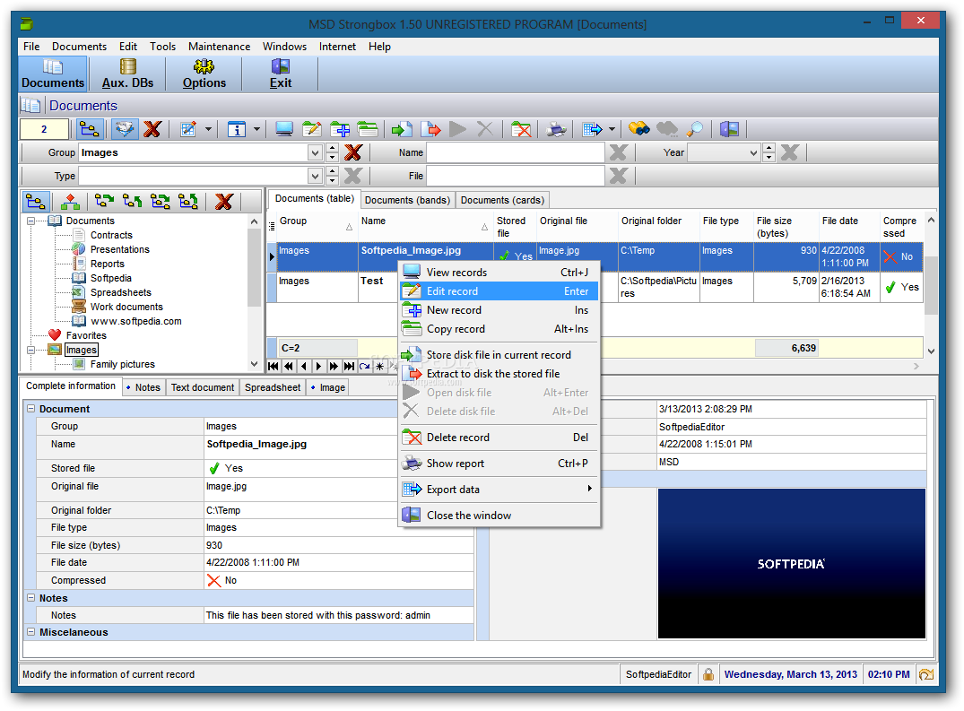Toggle the tree panel toolbar button
The height and width of the screenshot is (711, 964).
[x=89, y=129]
